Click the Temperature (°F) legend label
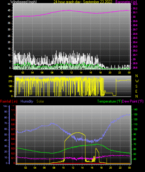This screenshot has width=145, height=172. (x=110, y=101)
